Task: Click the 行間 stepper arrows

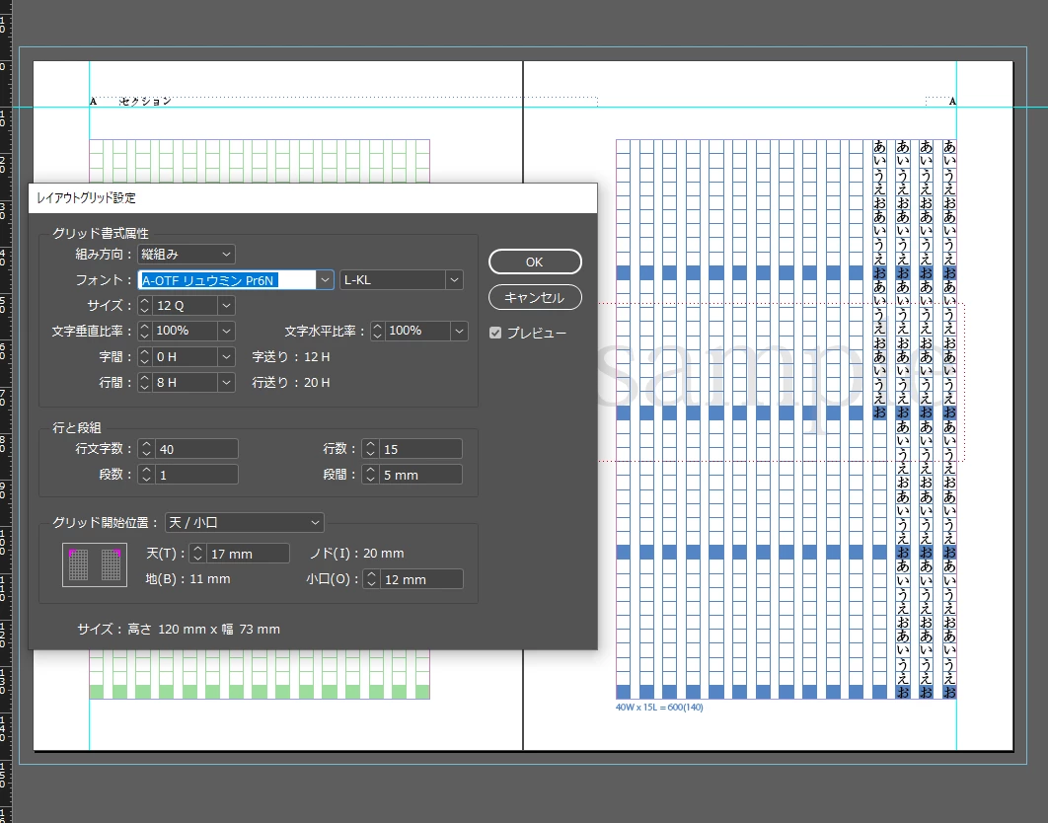Action: point(145,383)
